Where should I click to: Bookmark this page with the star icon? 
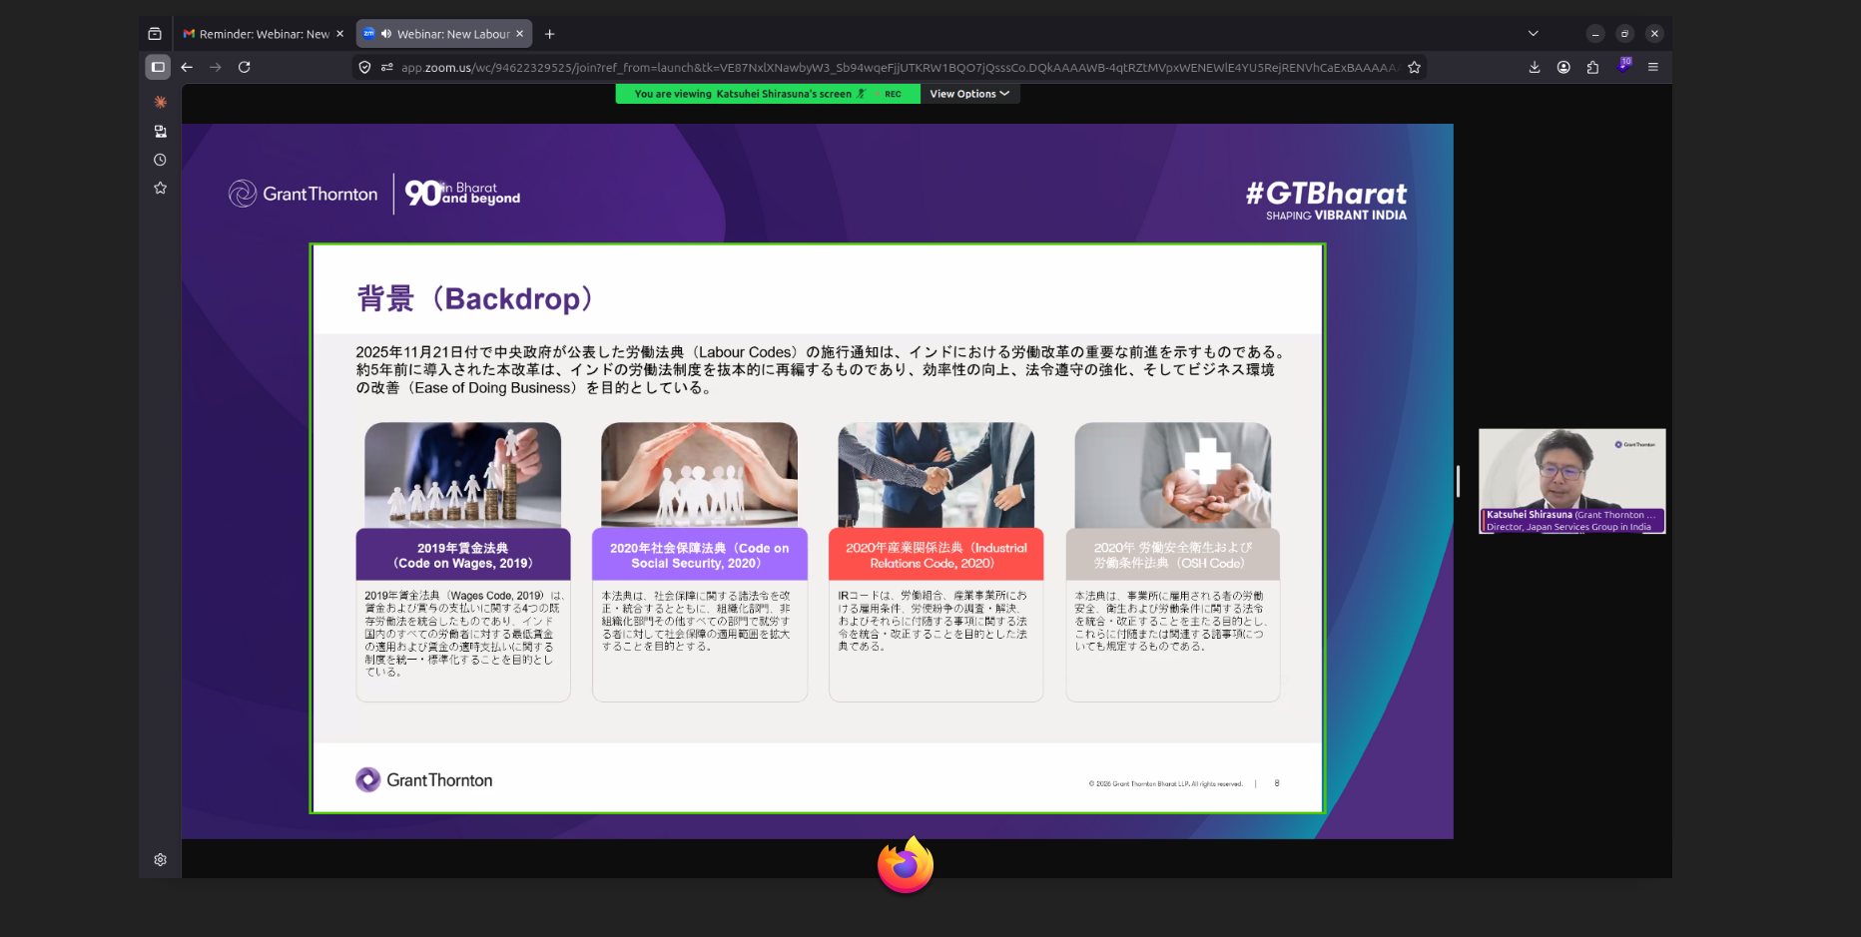pyautogui.click(x=1414, y=67)
